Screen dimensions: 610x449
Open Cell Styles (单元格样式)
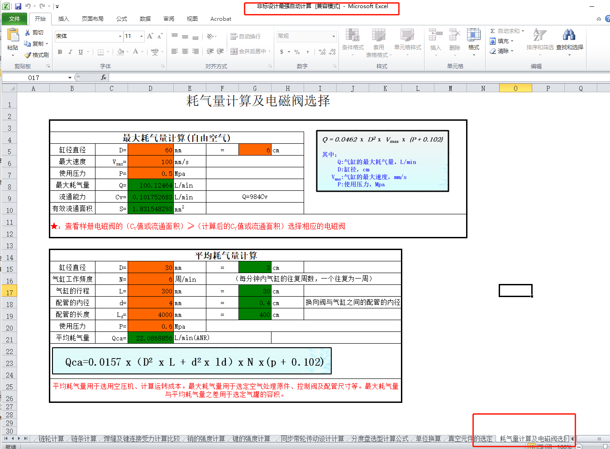pyautogui.click(x=407, y=42)
